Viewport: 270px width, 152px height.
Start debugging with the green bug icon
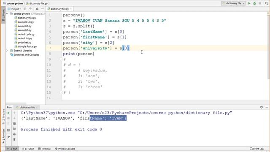coord(254,3)
